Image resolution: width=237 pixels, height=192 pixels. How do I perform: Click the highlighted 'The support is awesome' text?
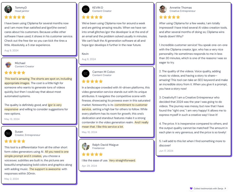45,169
